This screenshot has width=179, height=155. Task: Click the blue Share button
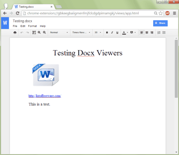point(160,23)
